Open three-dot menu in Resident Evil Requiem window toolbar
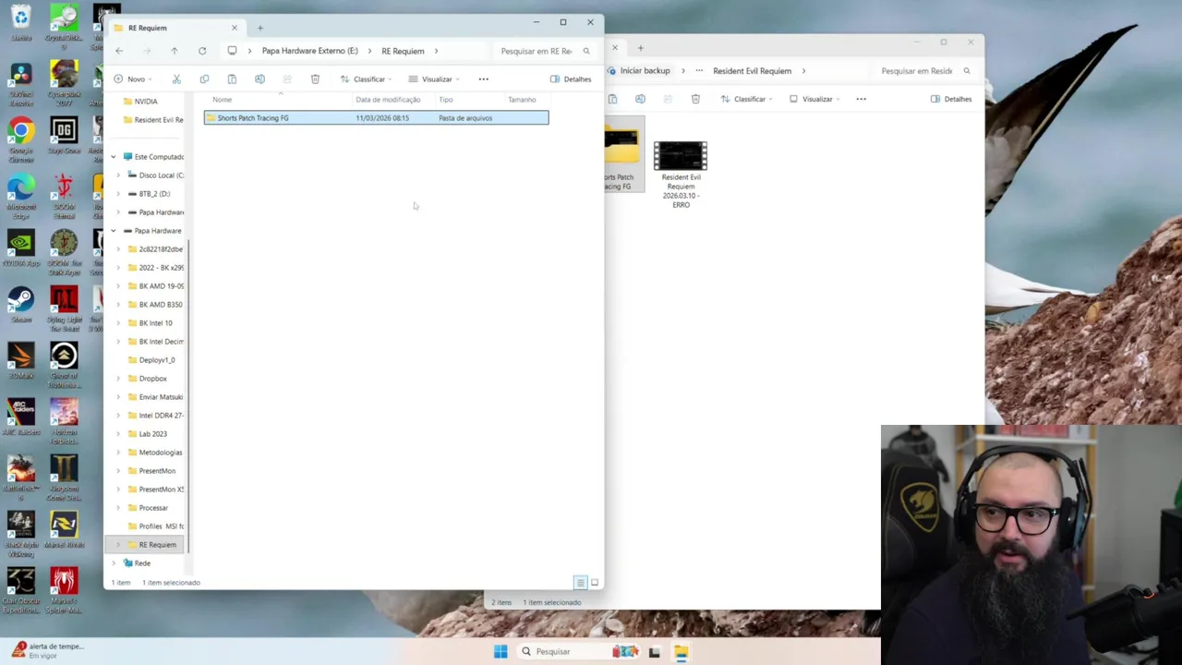Screen dimensions: 1182x665 861,99
